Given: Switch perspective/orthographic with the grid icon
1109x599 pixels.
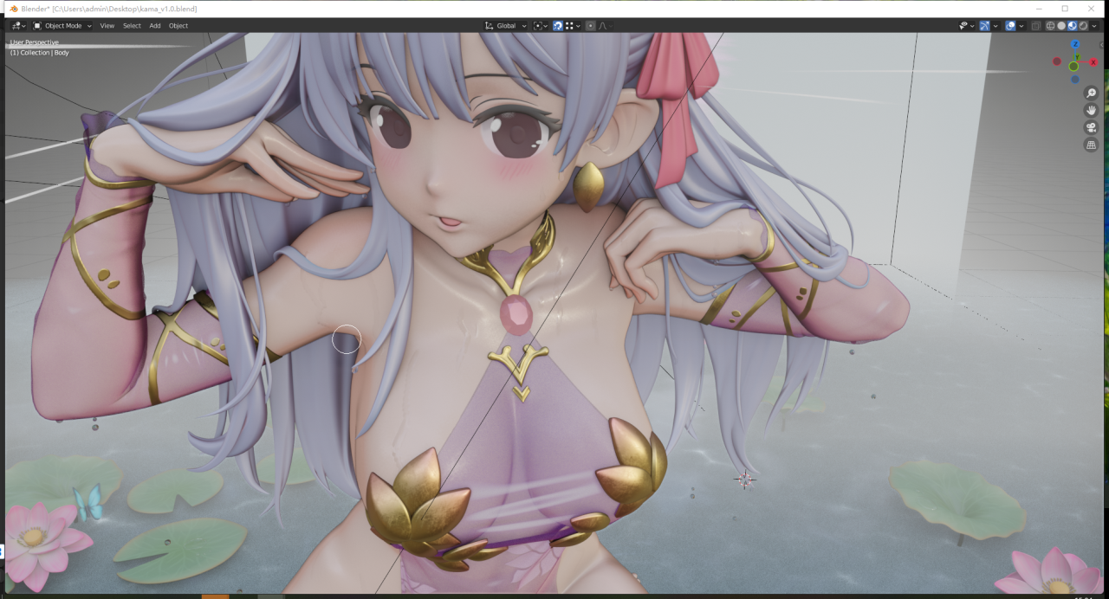Looking at the screenshot, I should (x=1091, y=145).
